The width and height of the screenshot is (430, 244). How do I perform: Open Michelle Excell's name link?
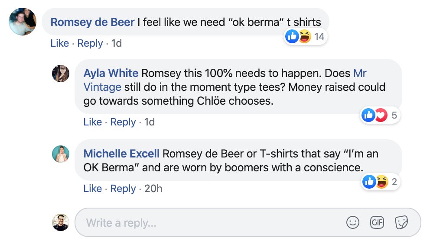[121, 154]
